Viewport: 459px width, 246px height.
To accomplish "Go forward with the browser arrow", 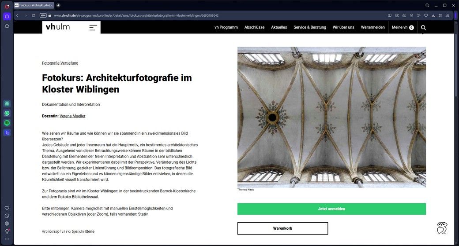I will [x=26, y=15].
